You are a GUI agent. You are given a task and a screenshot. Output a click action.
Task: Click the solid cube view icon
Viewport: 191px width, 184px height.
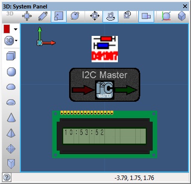182,16
